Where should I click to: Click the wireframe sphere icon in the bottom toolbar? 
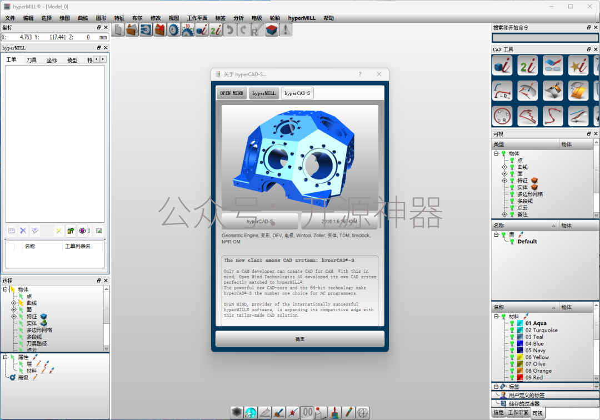363,412
